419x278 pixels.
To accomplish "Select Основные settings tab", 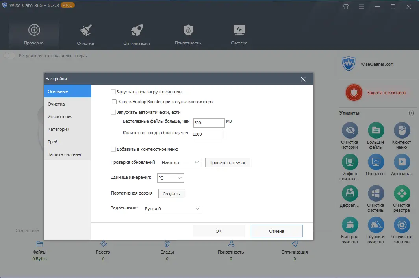I will [x=68, y=91].
